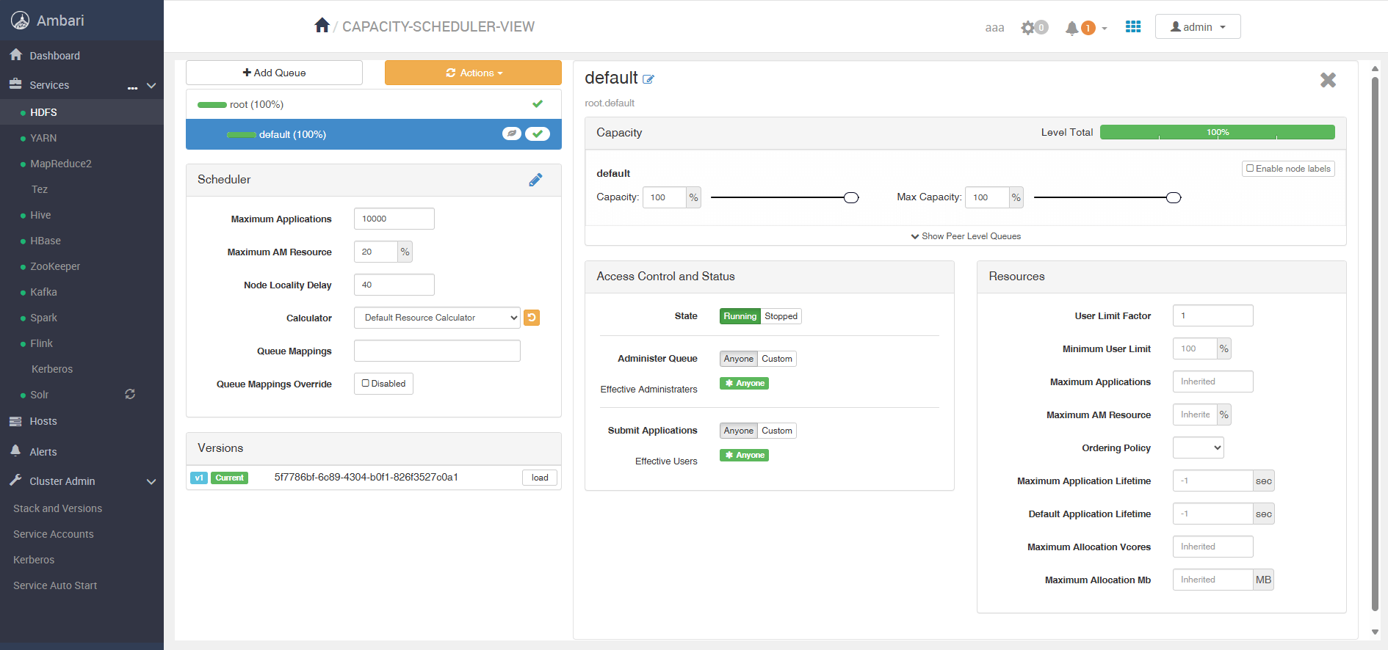Open YARN service in sidebar
Screen dimensions: 1388x650
click(x=43, y=138)
